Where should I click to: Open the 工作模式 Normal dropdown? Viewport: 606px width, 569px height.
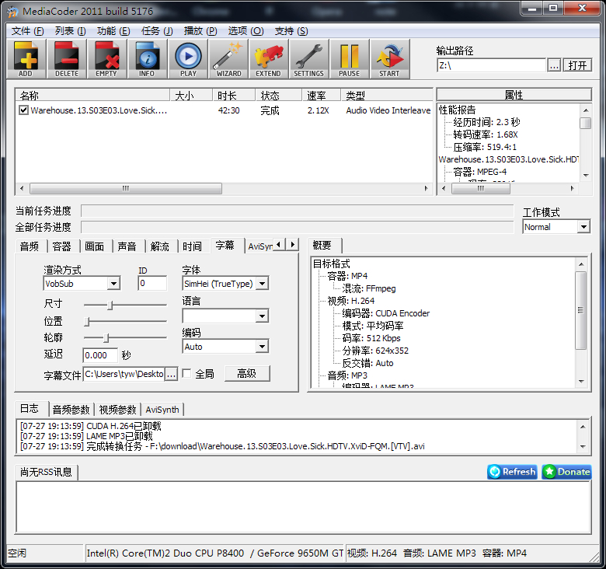coord(583,226)
